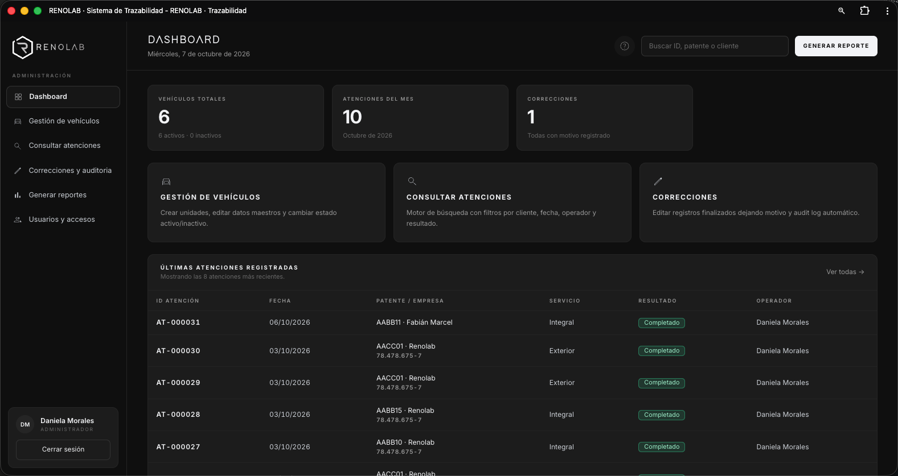Click the users icon beside Usuarios y accesos

pos(18,220)
